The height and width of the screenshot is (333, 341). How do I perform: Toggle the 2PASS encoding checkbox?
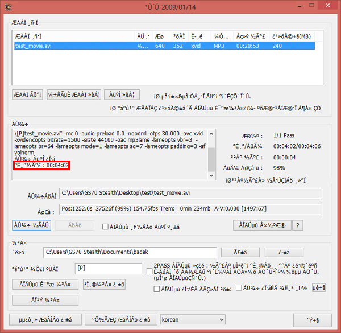click(149, 272)
